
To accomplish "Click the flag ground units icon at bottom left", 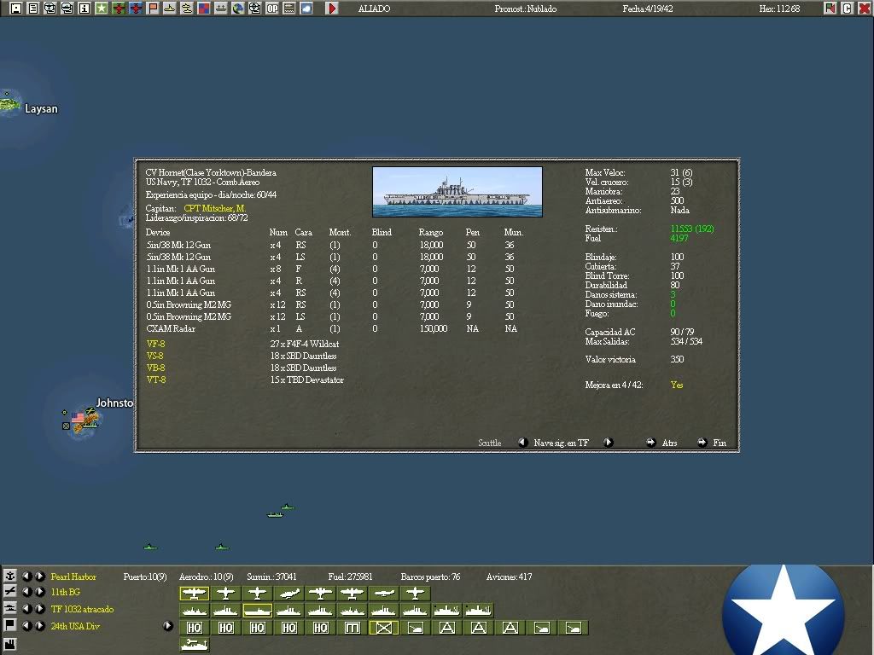I will pyautogui.click(x=9, y=625).
